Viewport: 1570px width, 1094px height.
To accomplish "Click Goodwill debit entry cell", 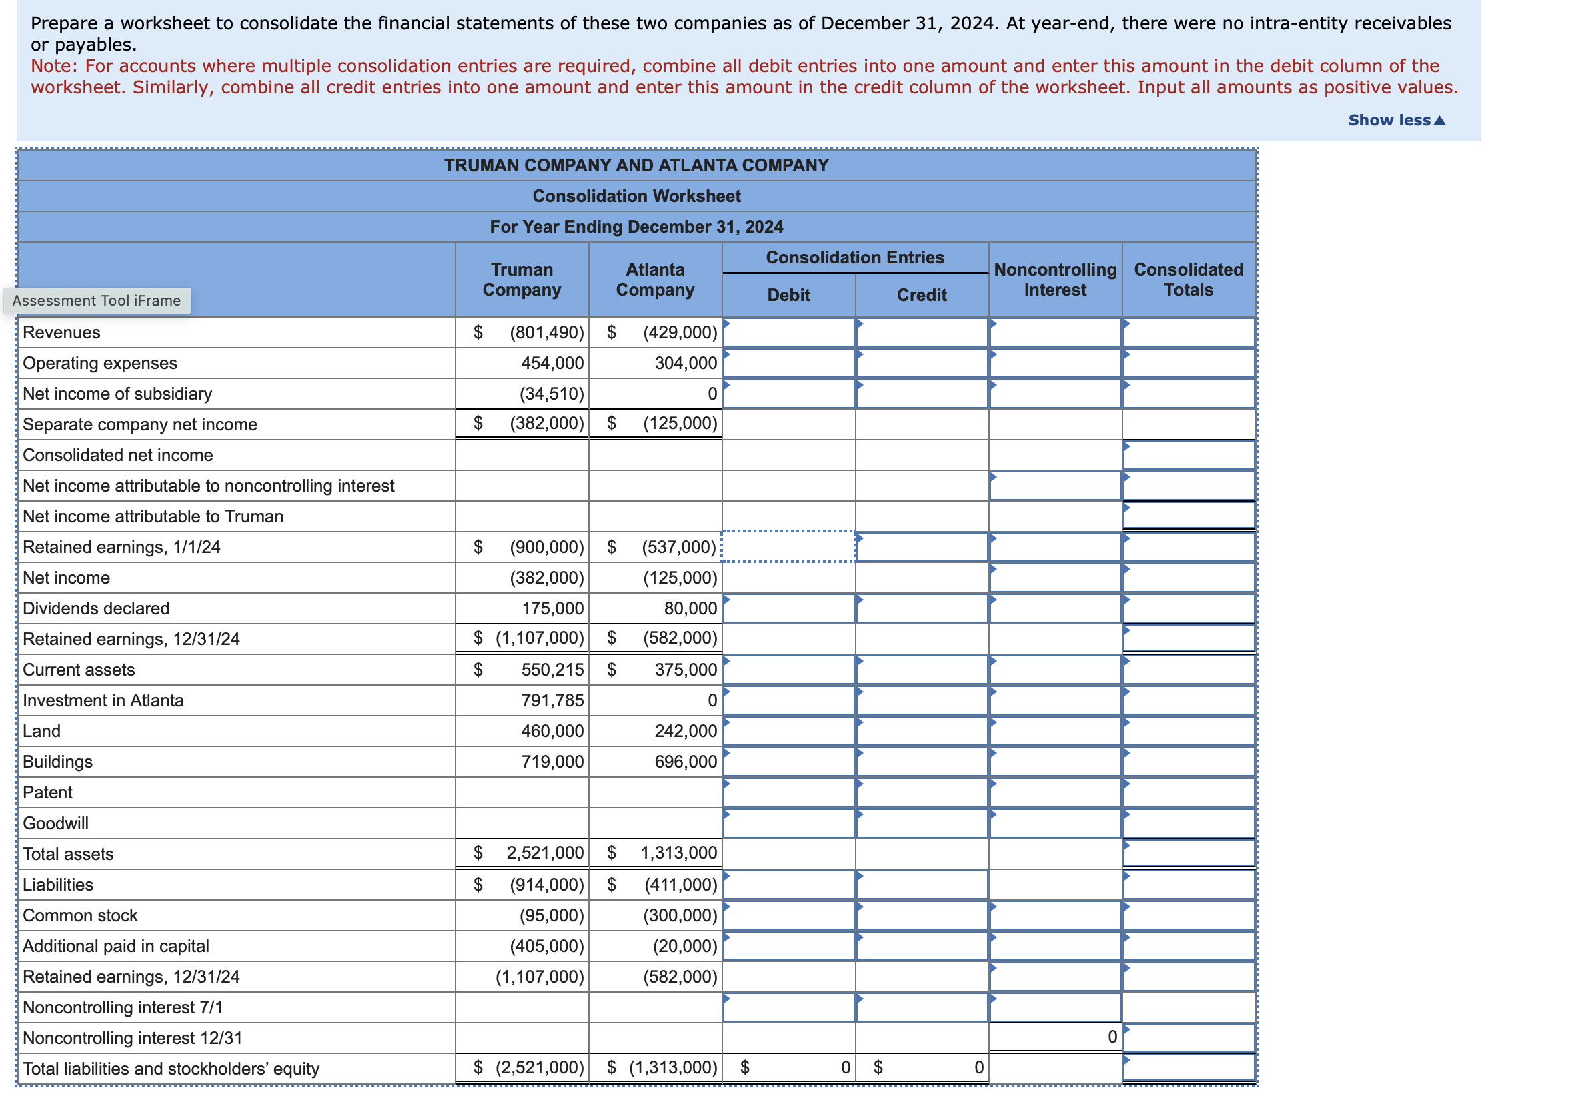I will click(788, 823).
